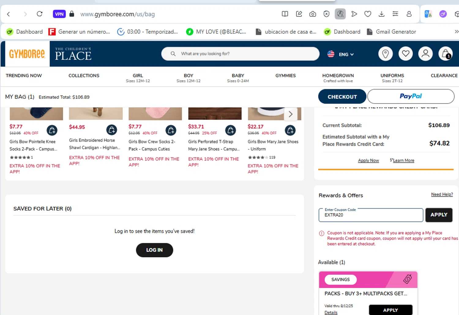Open browser profile account icon

pyautogui.click(x=409, y=14)
